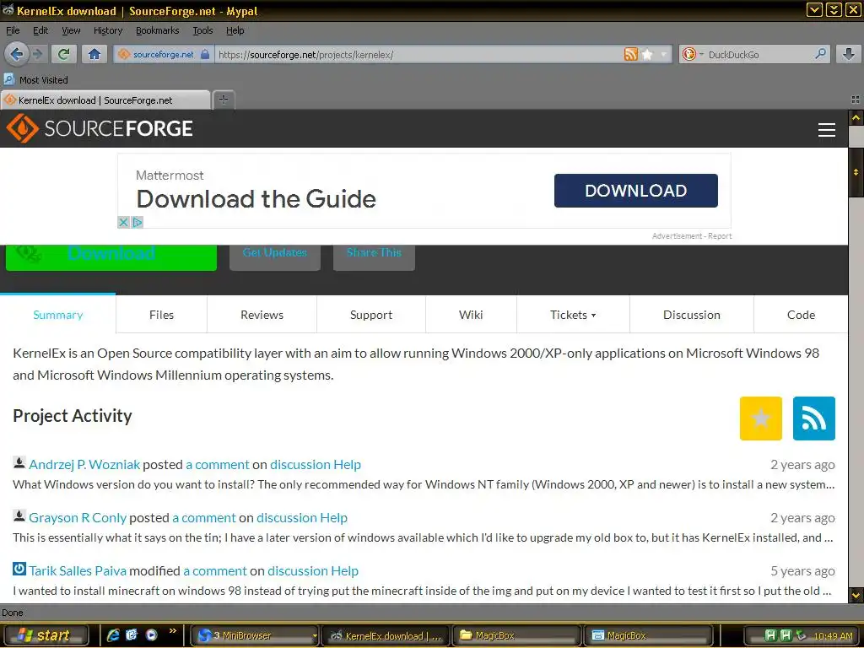
Task: Open the Windows start button
Action: (45, 635)
